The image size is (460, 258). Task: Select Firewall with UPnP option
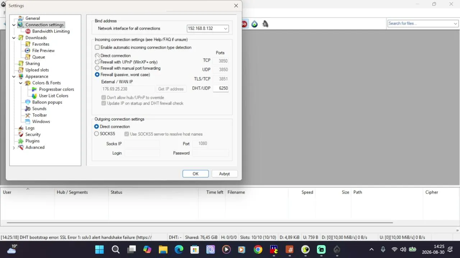(97, 62)
